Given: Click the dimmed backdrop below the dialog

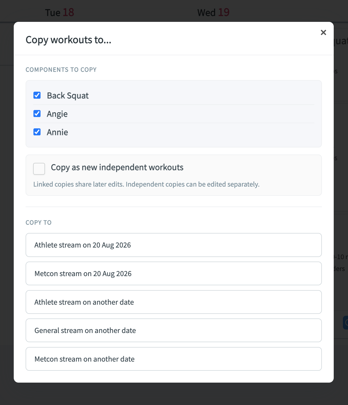Looking at the screenshot, I should [174, 394].
